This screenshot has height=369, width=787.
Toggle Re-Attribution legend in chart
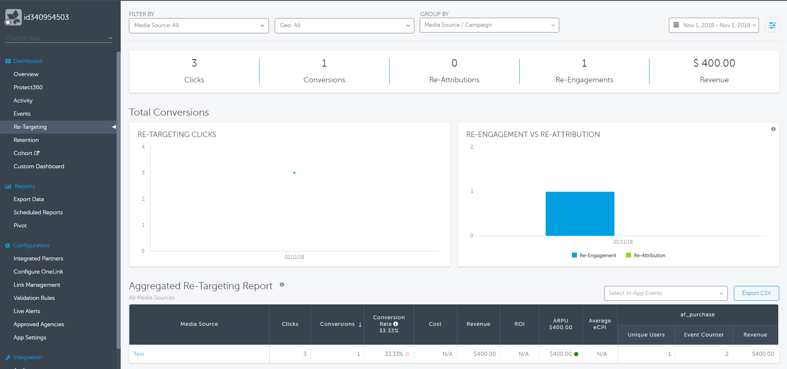[645, 255]
